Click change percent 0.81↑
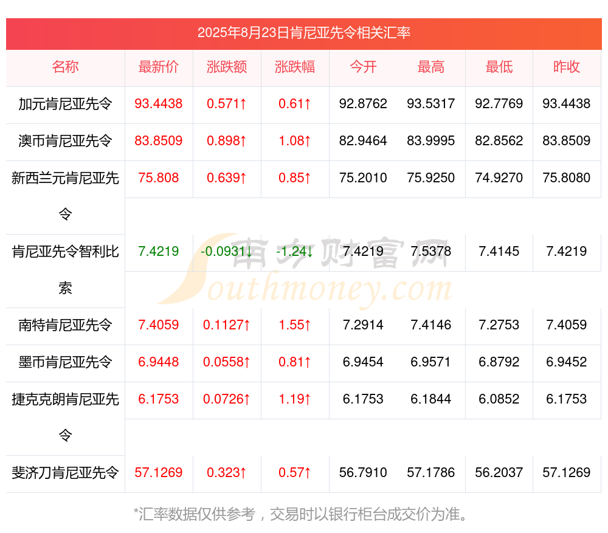 [x=295, y=362]
